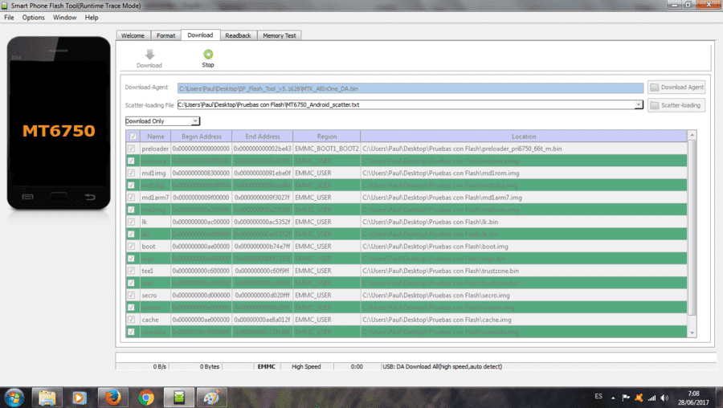Uncheck the preloader row checkbox
Image resolution: width=723 pixels, height=408 pixels.
[x=132, y=149]
